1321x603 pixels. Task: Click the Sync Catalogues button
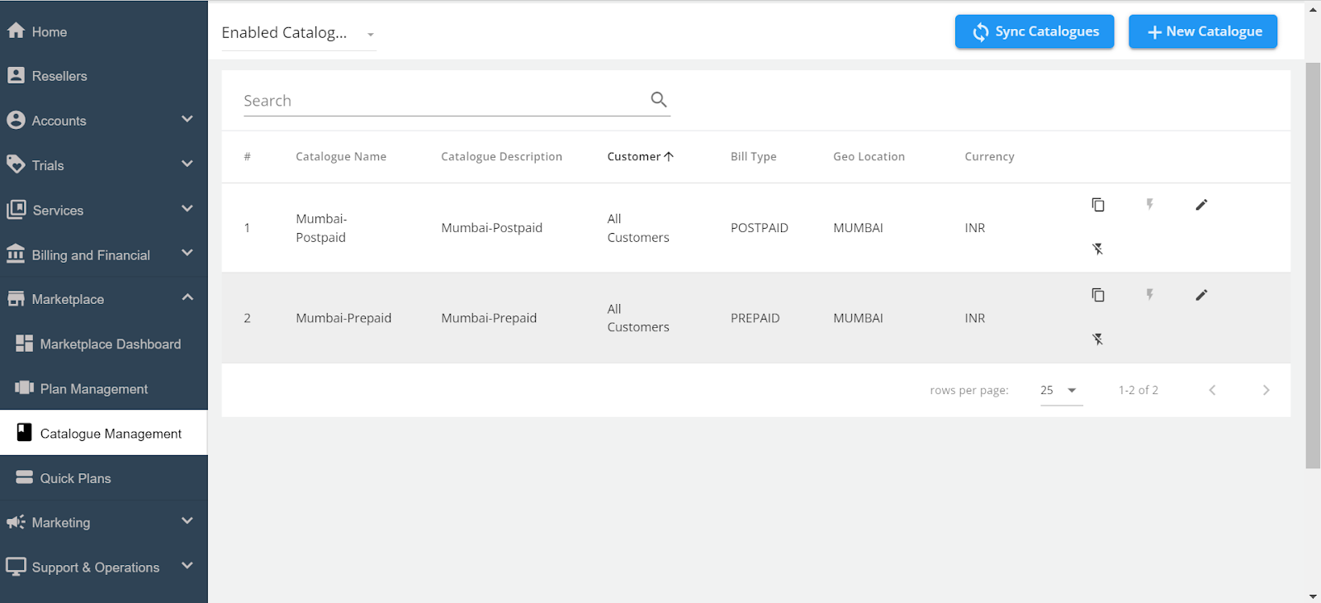click(1034, 31)
